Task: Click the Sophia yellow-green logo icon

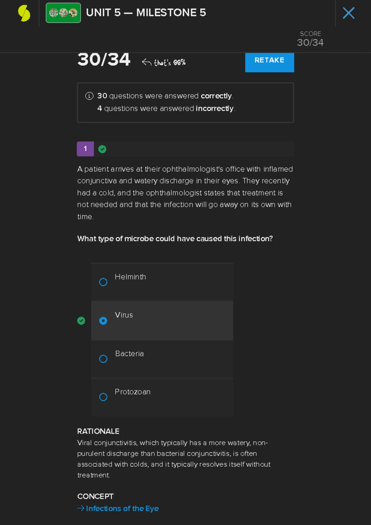Action: [x=24, y=13]
